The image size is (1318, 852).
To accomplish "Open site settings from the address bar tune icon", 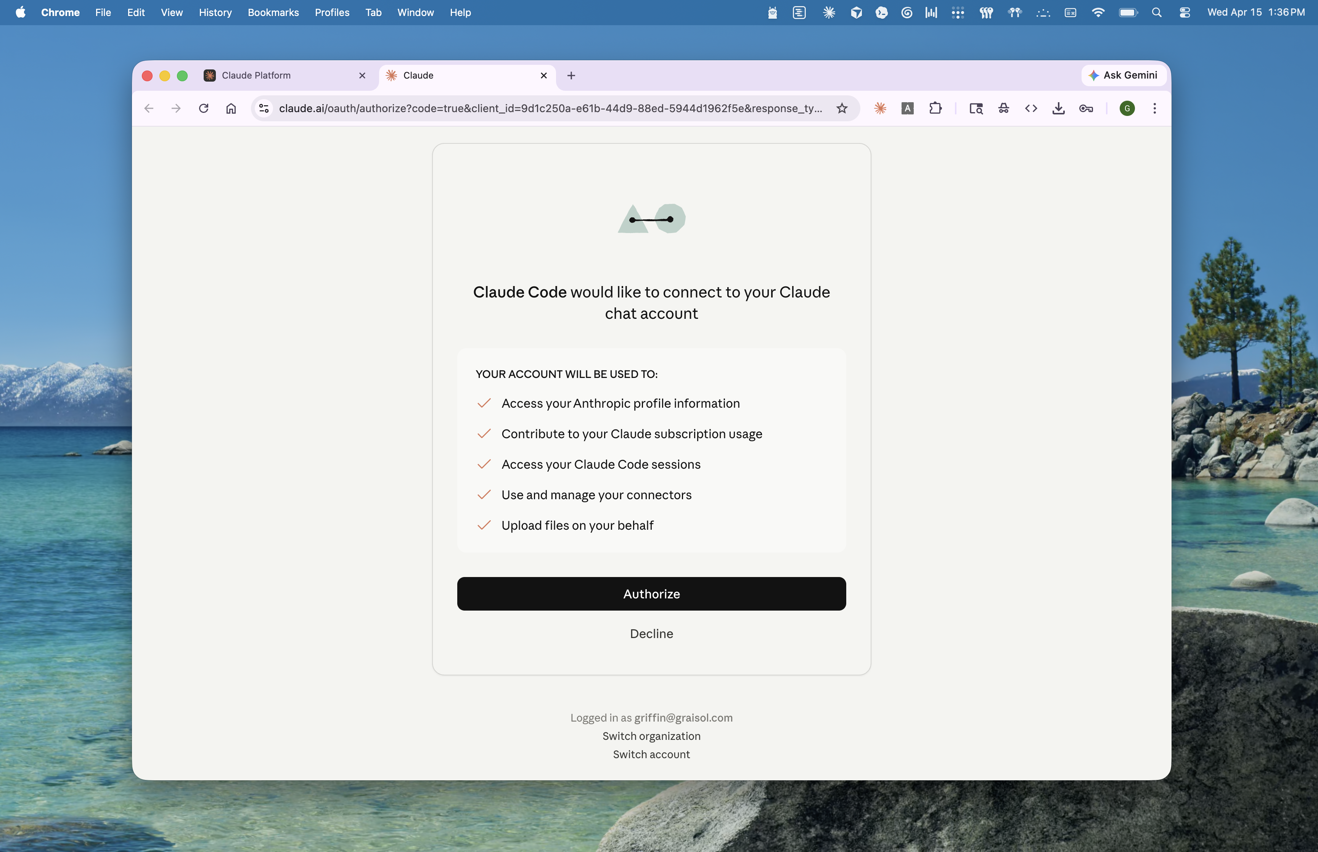I will pyautogui.click(x=264, y=108).
